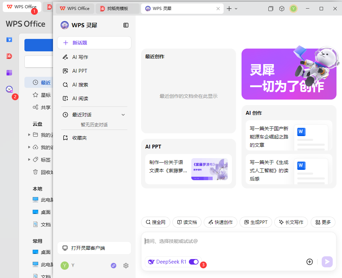Viewport: 342px width, 278px height.
Task: Click the plus new tab button
Action: click(229, 9)
